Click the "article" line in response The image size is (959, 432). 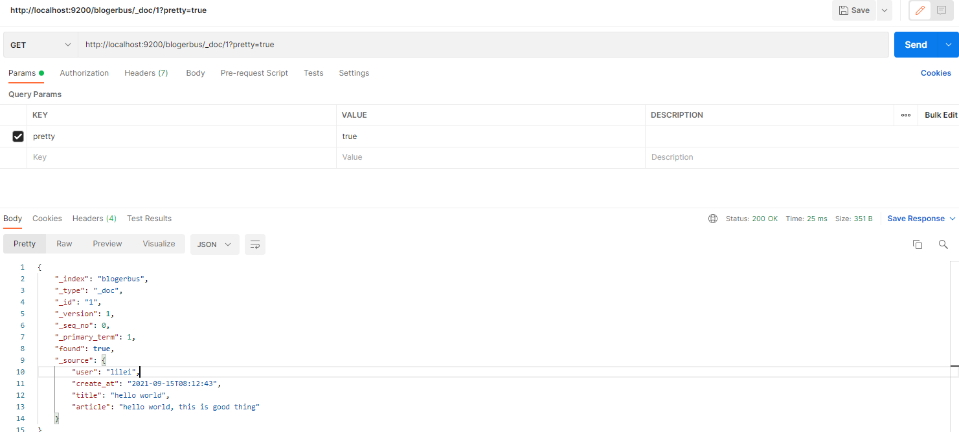(x=166, y=407)
